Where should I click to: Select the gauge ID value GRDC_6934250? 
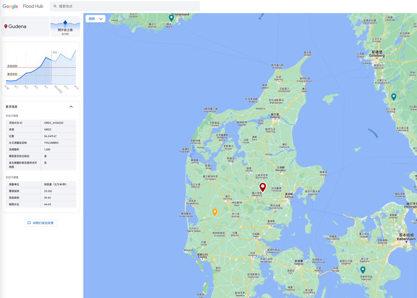coord(54,123)
